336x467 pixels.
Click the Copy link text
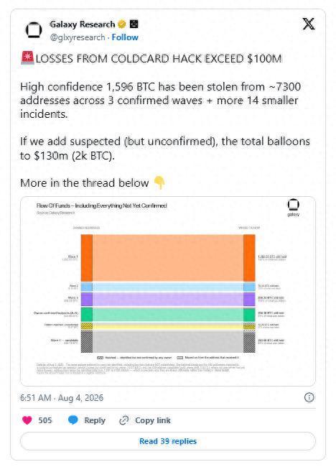point(153,420)
